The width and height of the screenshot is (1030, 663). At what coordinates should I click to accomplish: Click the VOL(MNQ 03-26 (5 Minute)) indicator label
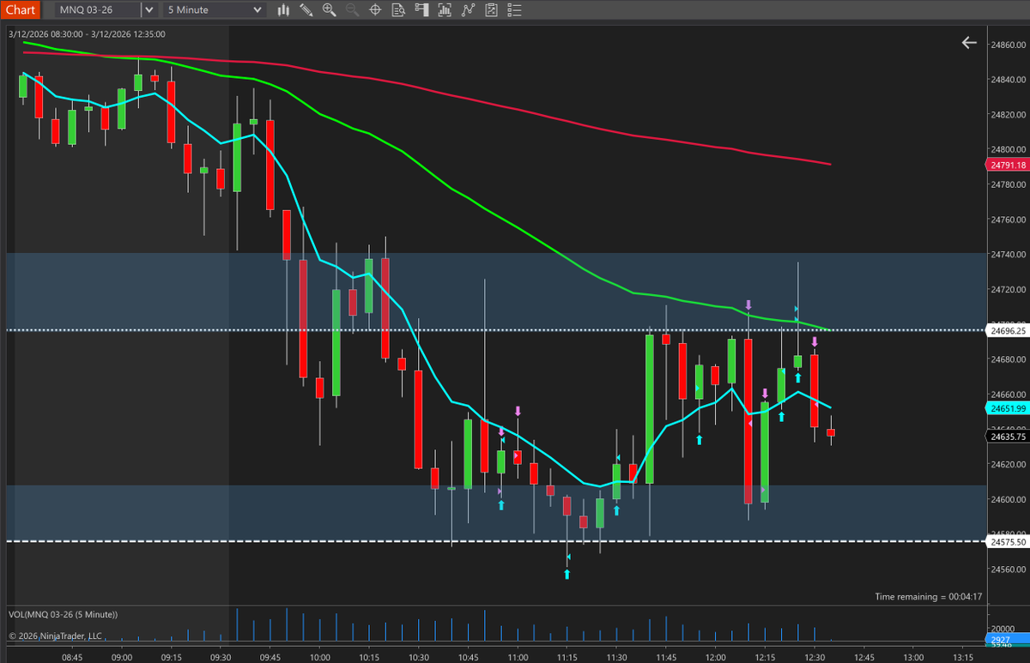63,614
